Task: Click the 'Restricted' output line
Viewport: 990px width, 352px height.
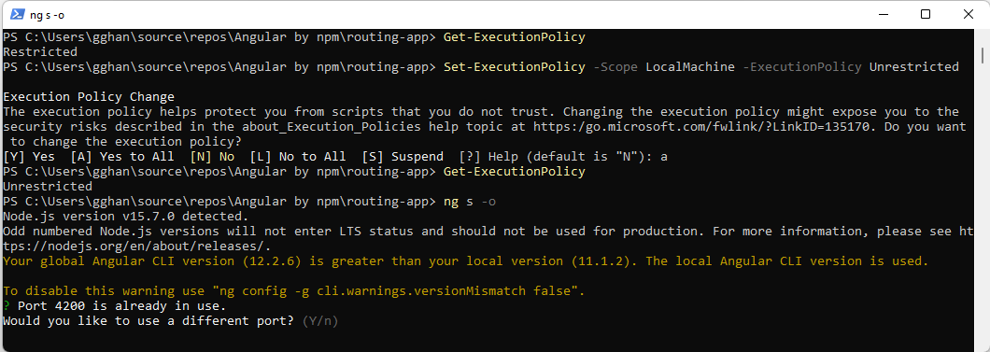Action: pos(40,51)
